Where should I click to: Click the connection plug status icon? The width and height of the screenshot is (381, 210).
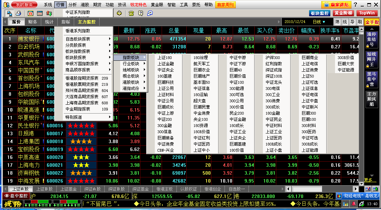tap(361, 204)
